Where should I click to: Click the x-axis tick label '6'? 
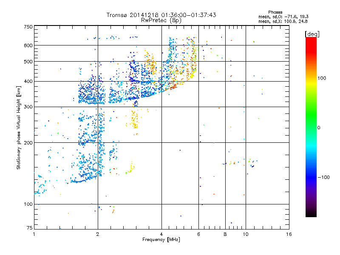(198, 234)
